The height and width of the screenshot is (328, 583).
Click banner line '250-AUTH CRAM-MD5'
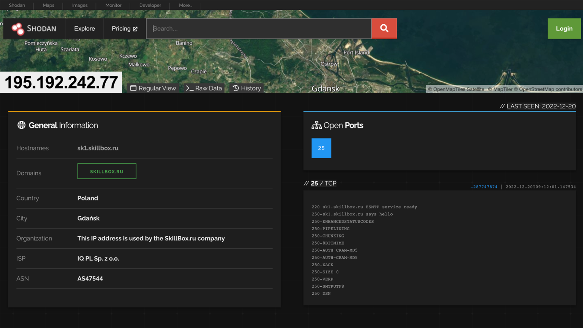coord(335,250)
